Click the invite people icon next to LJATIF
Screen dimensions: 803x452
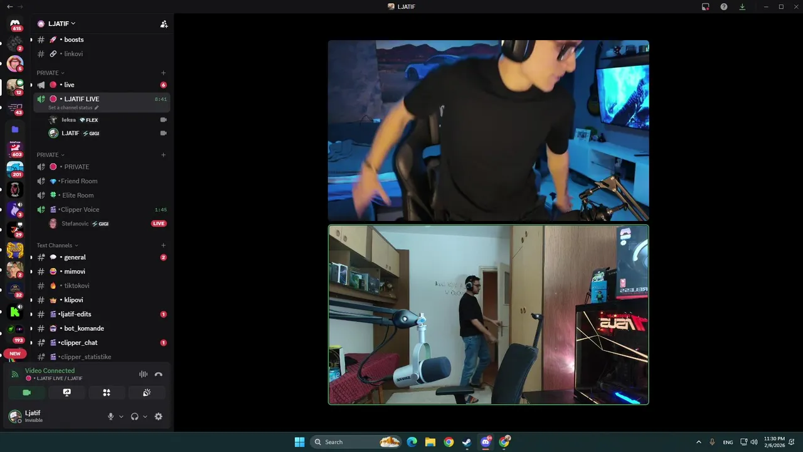(x=164, y=24)
